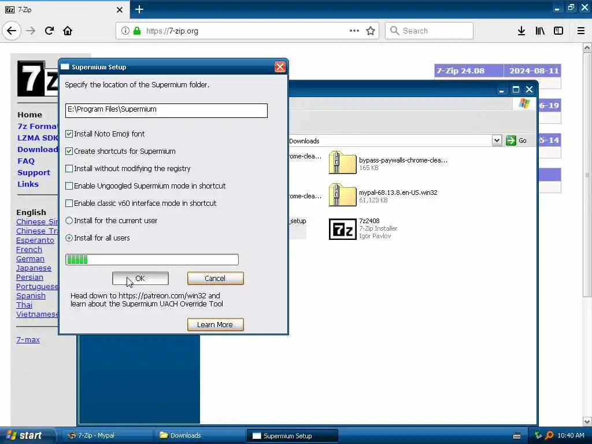Click the installation progress bar
592x444 pixels.
152,260
